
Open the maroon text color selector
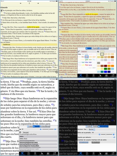tap(84, 52)
